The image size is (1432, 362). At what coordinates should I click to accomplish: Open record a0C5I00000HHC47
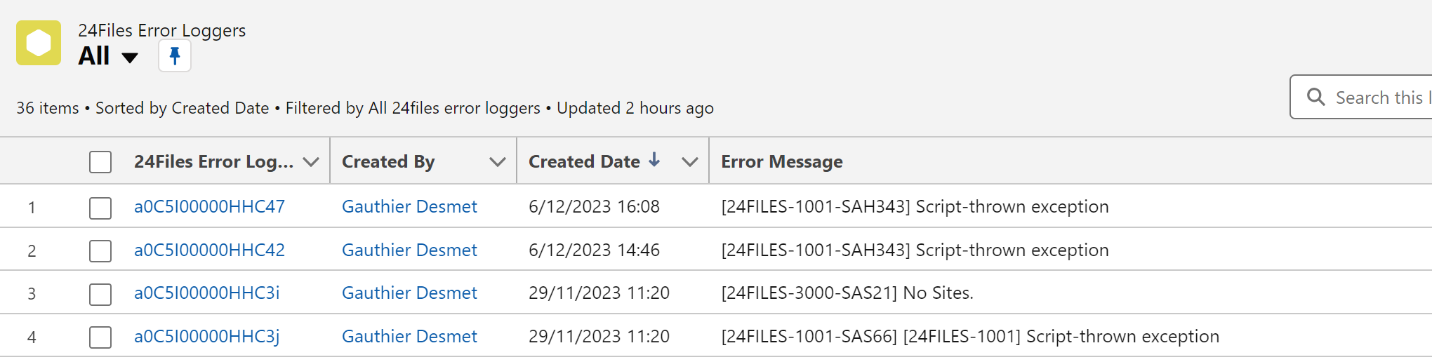209,207
